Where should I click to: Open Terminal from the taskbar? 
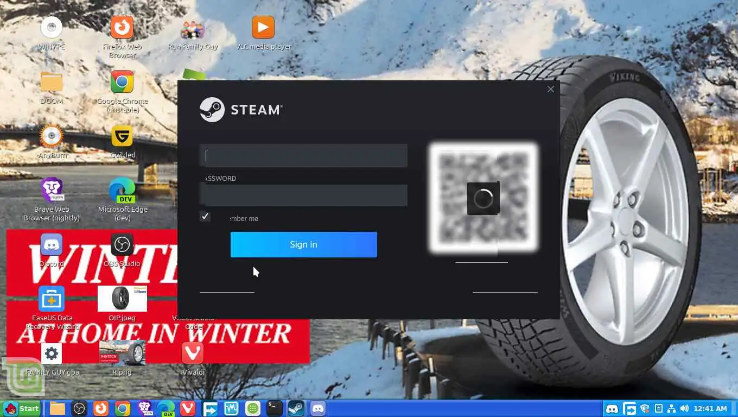[x=275, y=408]
